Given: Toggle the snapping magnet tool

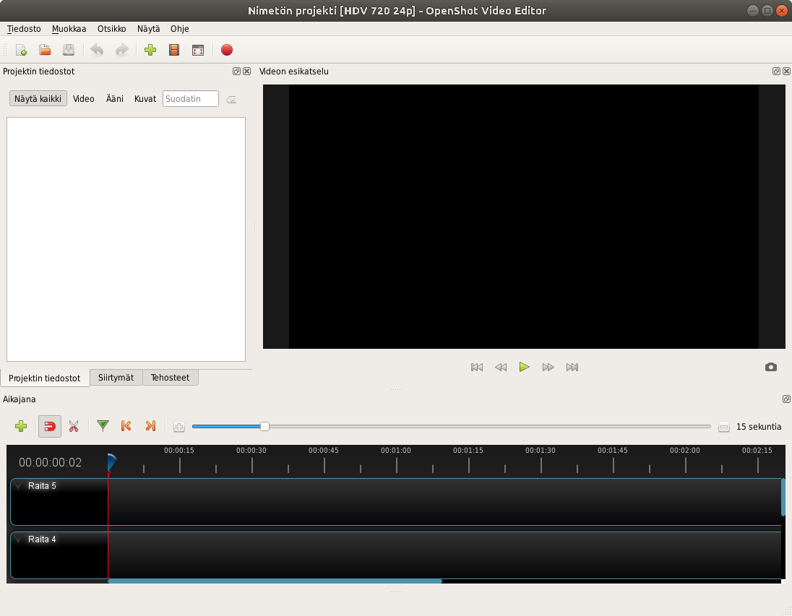Looking at the screenshot, I should 50,426.
